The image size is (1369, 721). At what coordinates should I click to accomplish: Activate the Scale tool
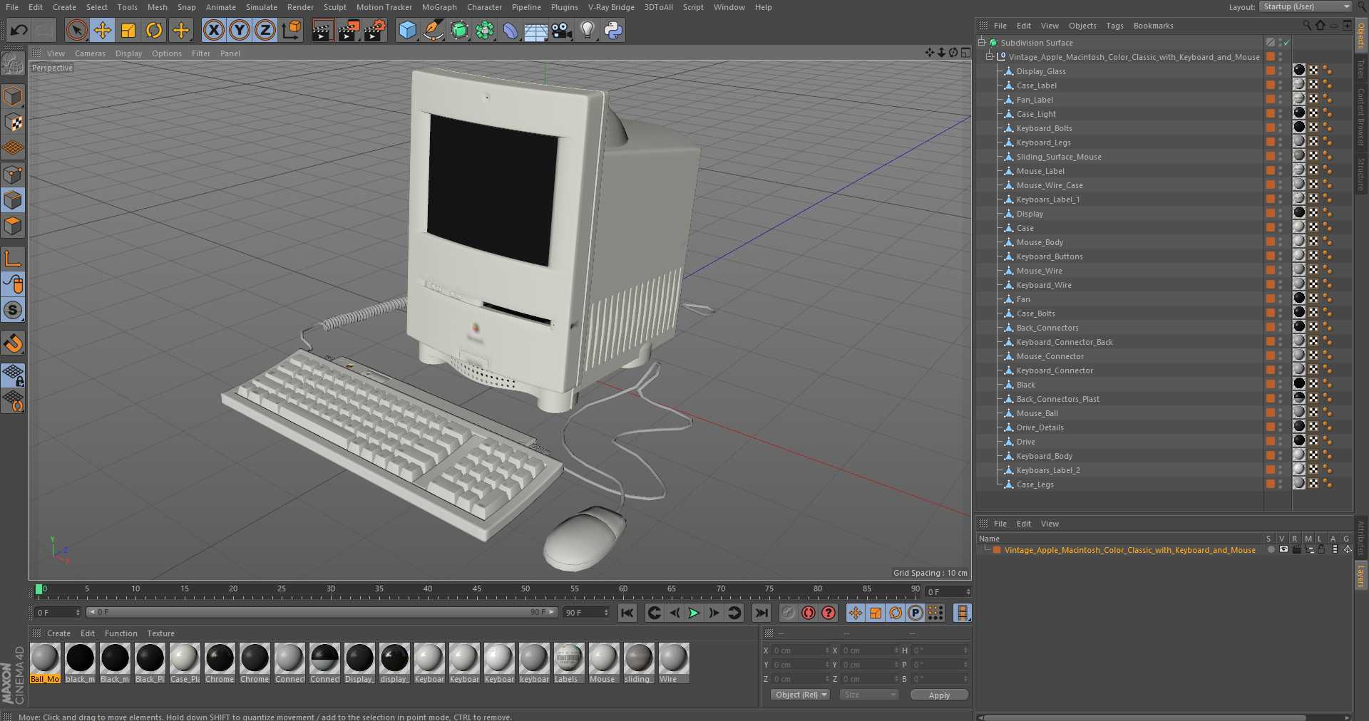point(128,30)
